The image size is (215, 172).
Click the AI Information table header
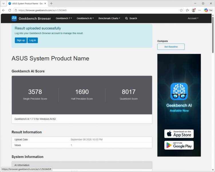[82, 165]
